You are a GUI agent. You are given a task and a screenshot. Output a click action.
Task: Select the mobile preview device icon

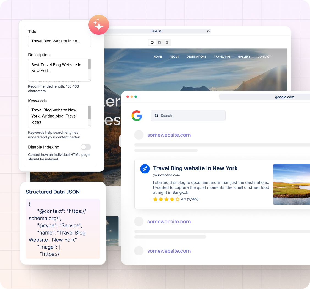point(167,43)
